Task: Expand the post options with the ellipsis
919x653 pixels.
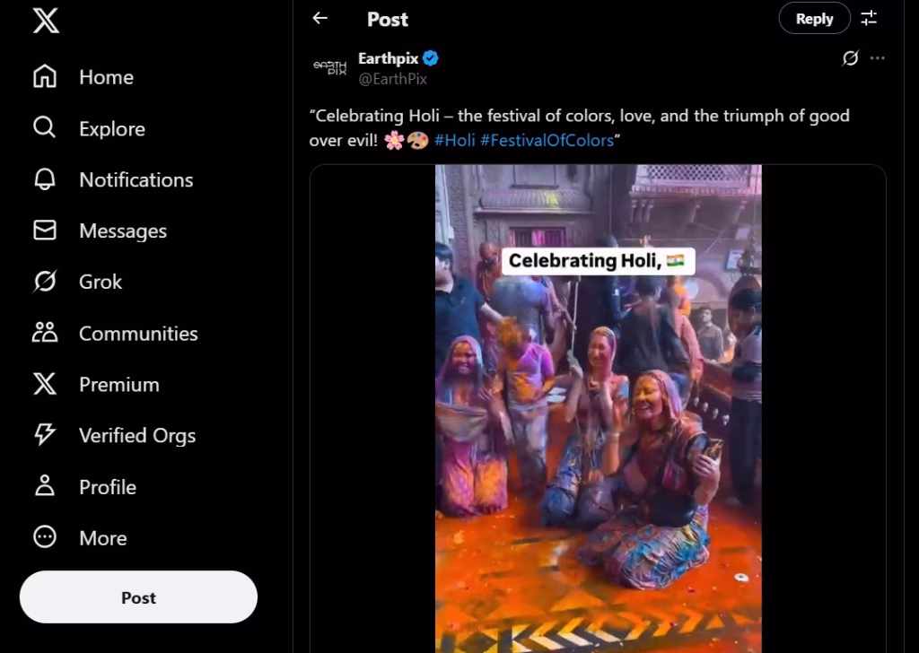Action: pos(878,57)
